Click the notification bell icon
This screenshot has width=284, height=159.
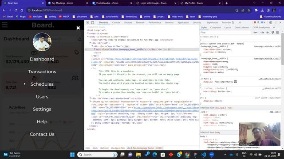click(80, 39)
